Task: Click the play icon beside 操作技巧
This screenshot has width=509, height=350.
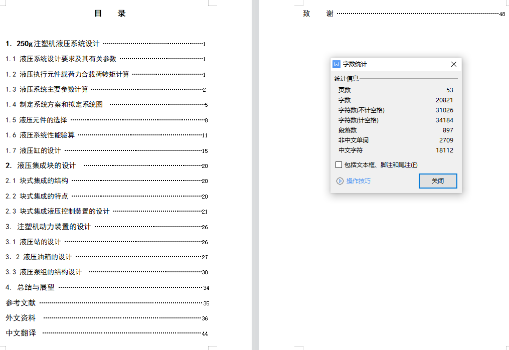Action: click(340, 181)
